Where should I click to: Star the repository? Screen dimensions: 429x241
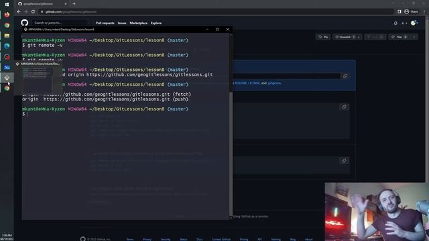400,37
